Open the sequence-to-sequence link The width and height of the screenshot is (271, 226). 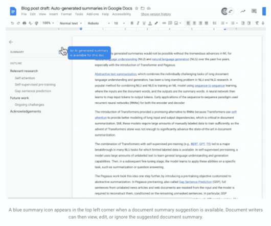point(210,86)
